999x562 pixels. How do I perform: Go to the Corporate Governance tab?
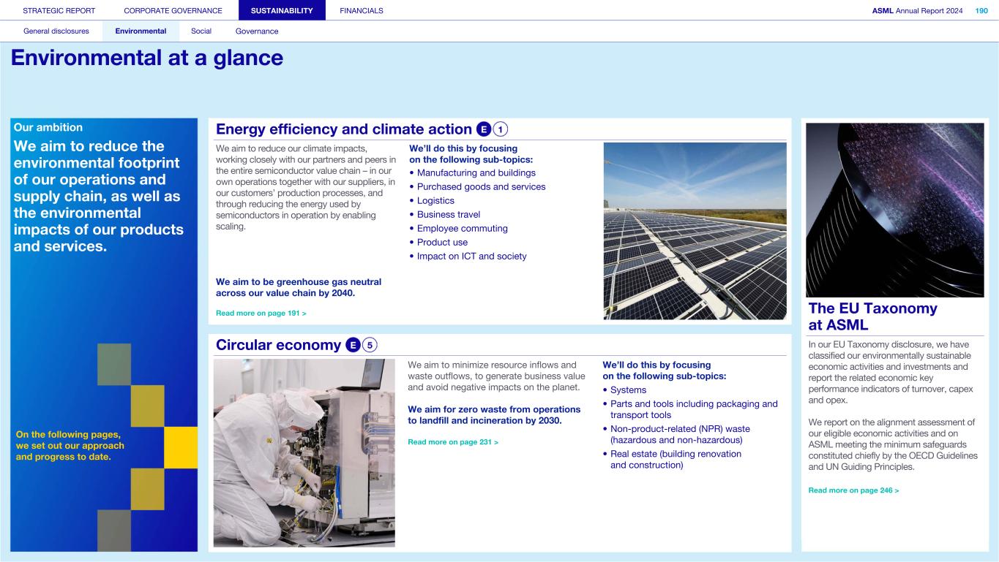tap(173, 10)
